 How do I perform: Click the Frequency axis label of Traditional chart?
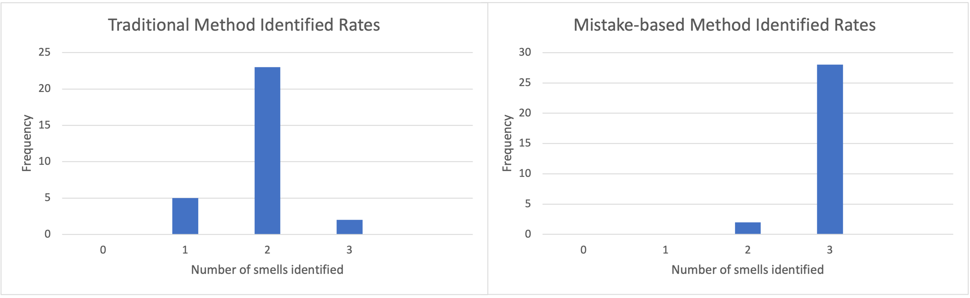point(26,143)
